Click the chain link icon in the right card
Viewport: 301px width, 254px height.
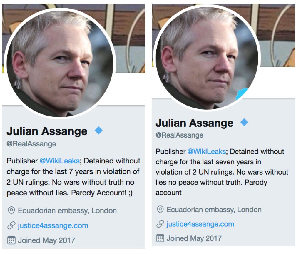point(160,224)
